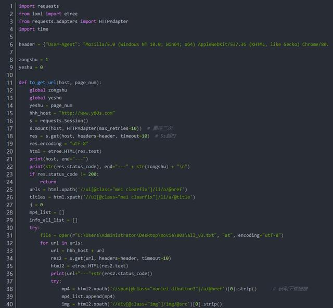Click line number 11 in the gutter
This screenshot has width=333, height=308.
(x=10, y=83)
